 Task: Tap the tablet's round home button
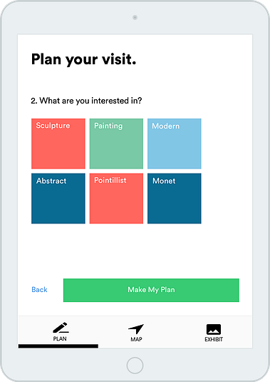[x=135, y=366]
